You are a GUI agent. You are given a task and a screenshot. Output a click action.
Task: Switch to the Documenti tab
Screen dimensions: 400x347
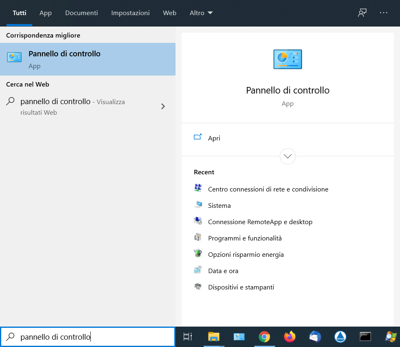point(81,13)
